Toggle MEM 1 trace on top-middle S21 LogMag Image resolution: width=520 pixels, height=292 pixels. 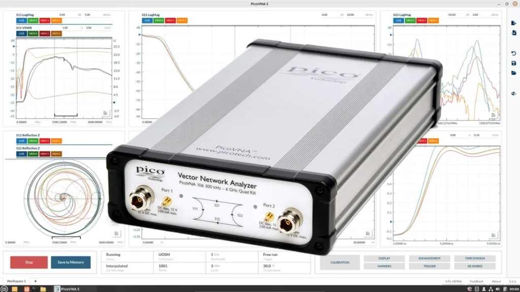coord(170,20)
